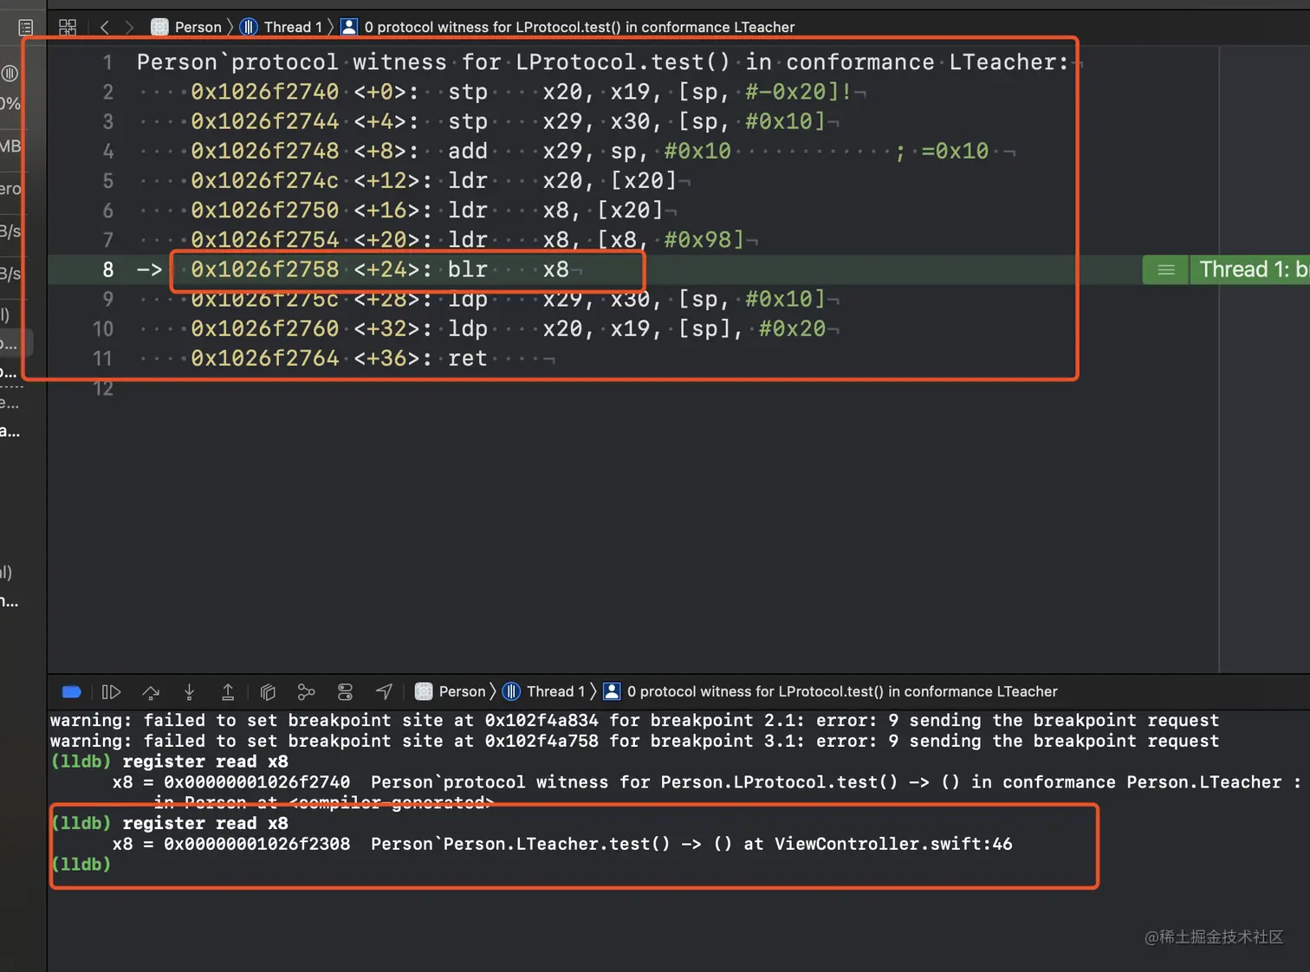Toggle breakpoints activation in debug bar
Viewport: 1310px width, 972px height.
point(72,691)
